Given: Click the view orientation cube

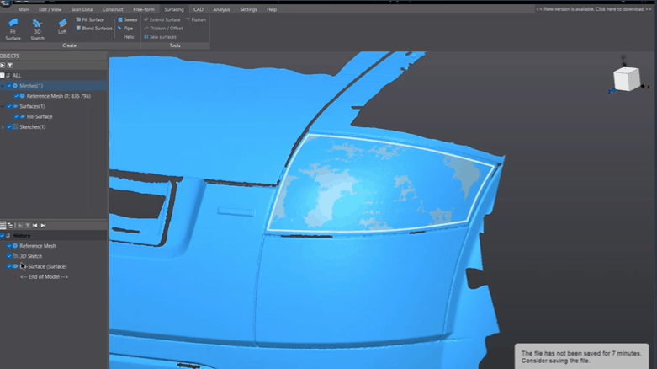Looking at the screenshot, I should 626,79.
